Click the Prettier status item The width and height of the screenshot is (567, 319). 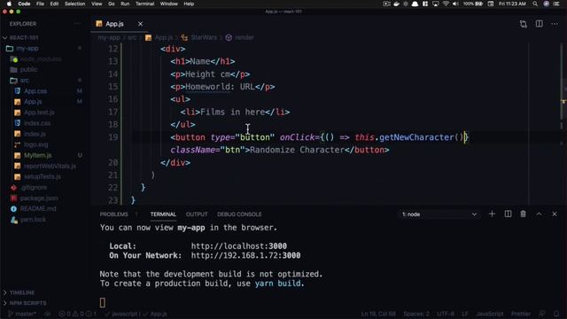point(521,314)
